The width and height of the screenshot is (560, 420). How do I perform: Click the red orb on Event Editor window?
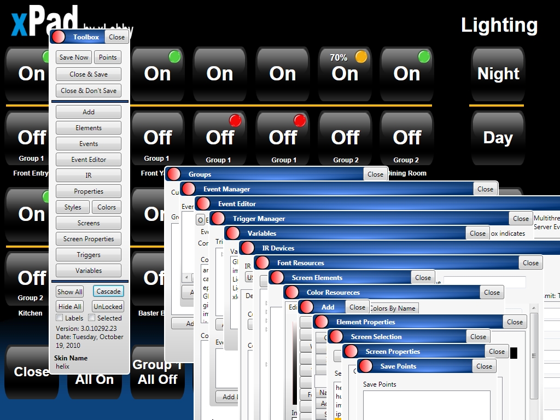(x=203, y=203)
